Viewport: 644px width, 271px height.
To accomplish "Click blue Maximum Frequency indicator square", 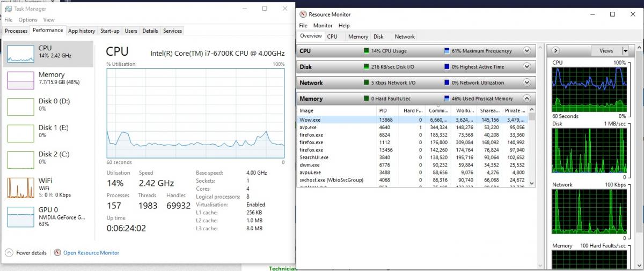I will (447, 51).
